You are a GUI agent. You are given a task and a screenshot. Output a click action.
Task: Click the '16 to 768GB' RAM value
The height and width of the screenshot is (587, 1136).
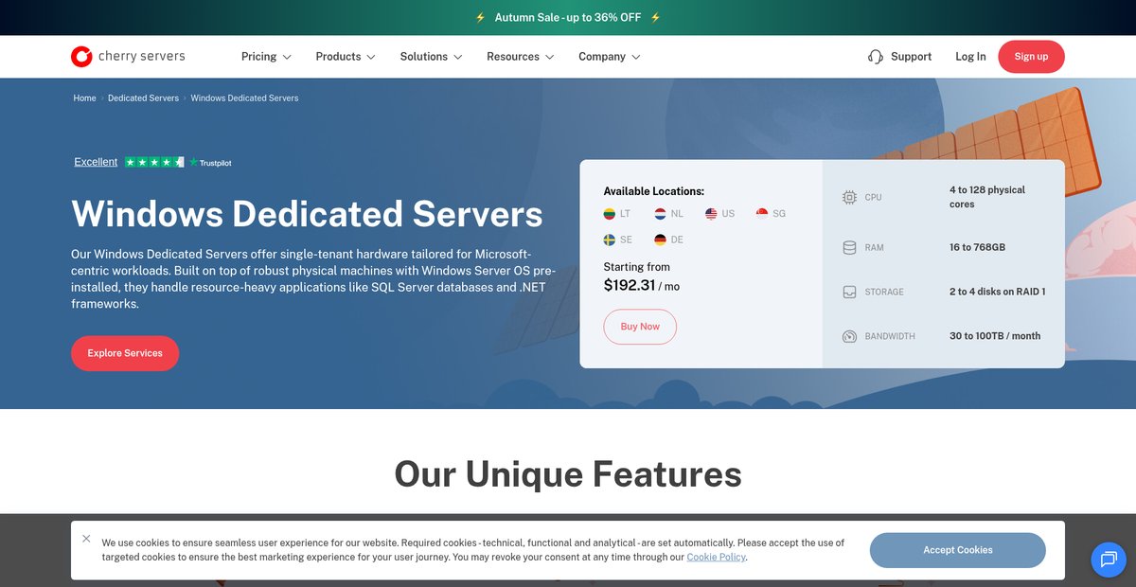pos(977,247)
